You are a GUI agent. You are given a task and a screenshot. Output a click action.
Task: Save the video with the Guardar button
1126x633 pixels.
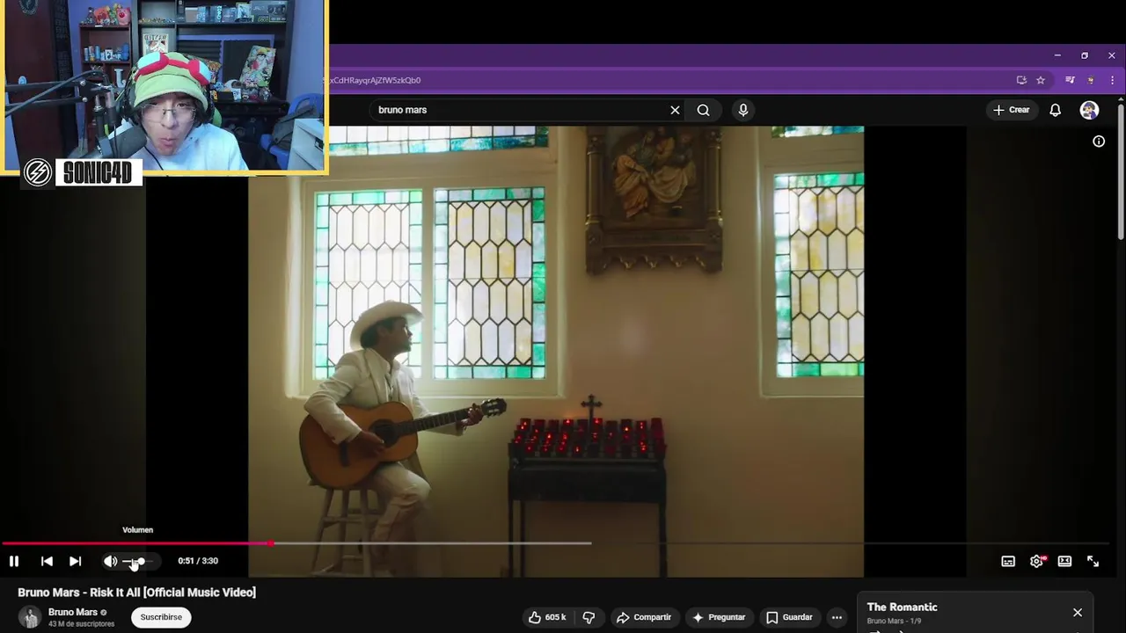[789, 617]
